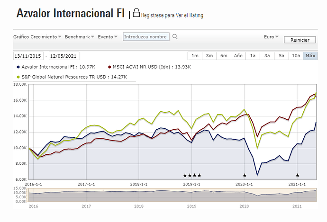
Task: Click the 18.00K y-axis label
Action: pos(20,84)
